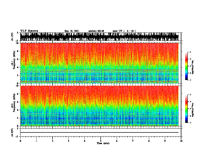This screenshot has width=204, height=158.
Task: Click the "start UT = 4:10:1" header text
Action: point(124,31)
